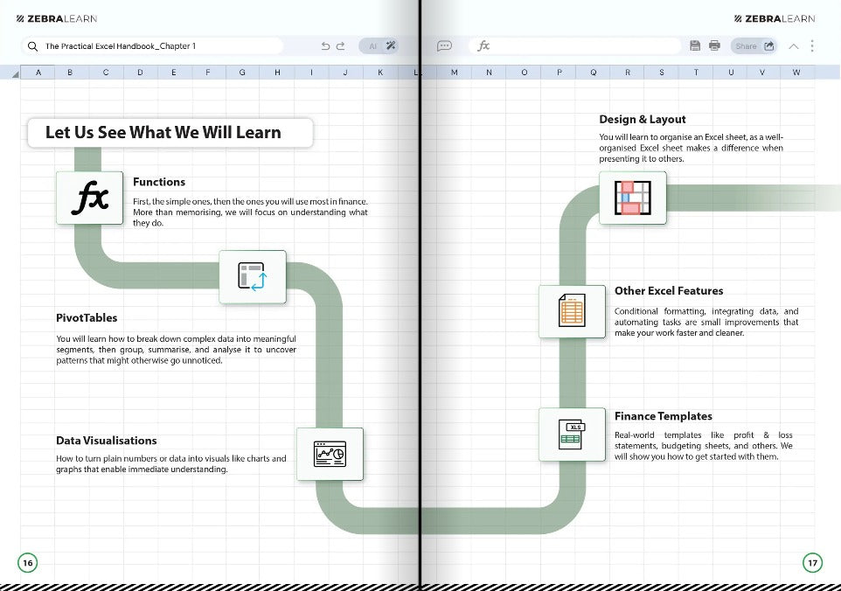Image resolution: width=841 pixels, height=591 pixels.
Task: Select column A header
Action: pos(38,72)
